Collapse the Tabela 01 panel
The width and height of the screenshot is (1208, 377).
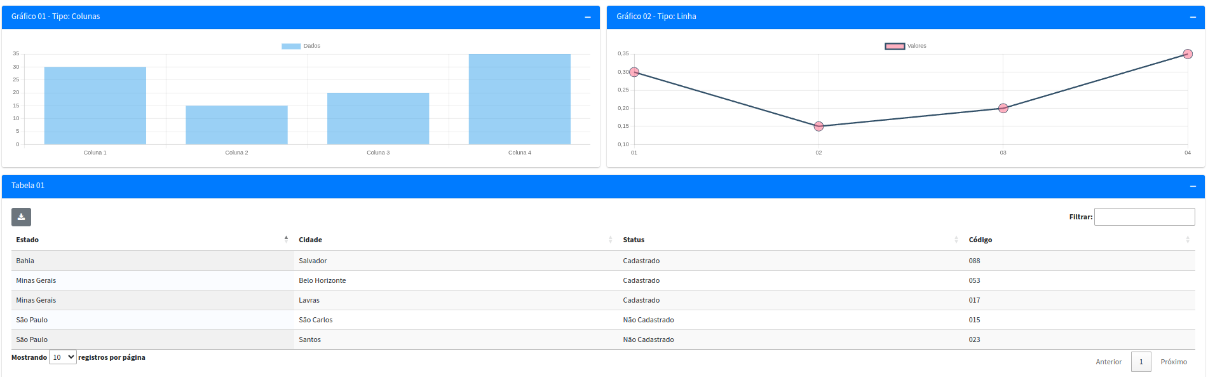[1193, 186]
